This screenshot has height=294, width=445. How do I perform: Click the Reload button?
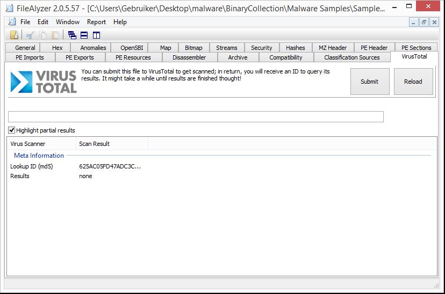point(413,82)
